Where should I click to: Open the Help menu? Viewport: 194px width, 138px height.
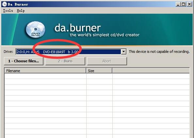(21, 11)
